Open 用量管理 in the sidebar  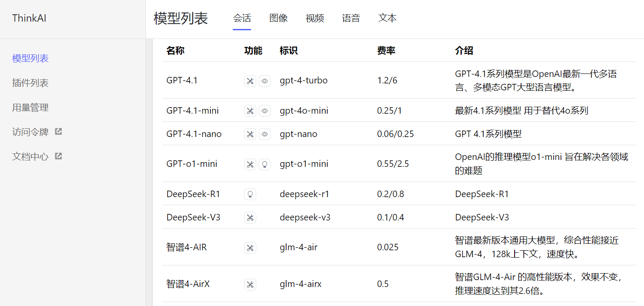pyautogui.click(x=30, y=108)
